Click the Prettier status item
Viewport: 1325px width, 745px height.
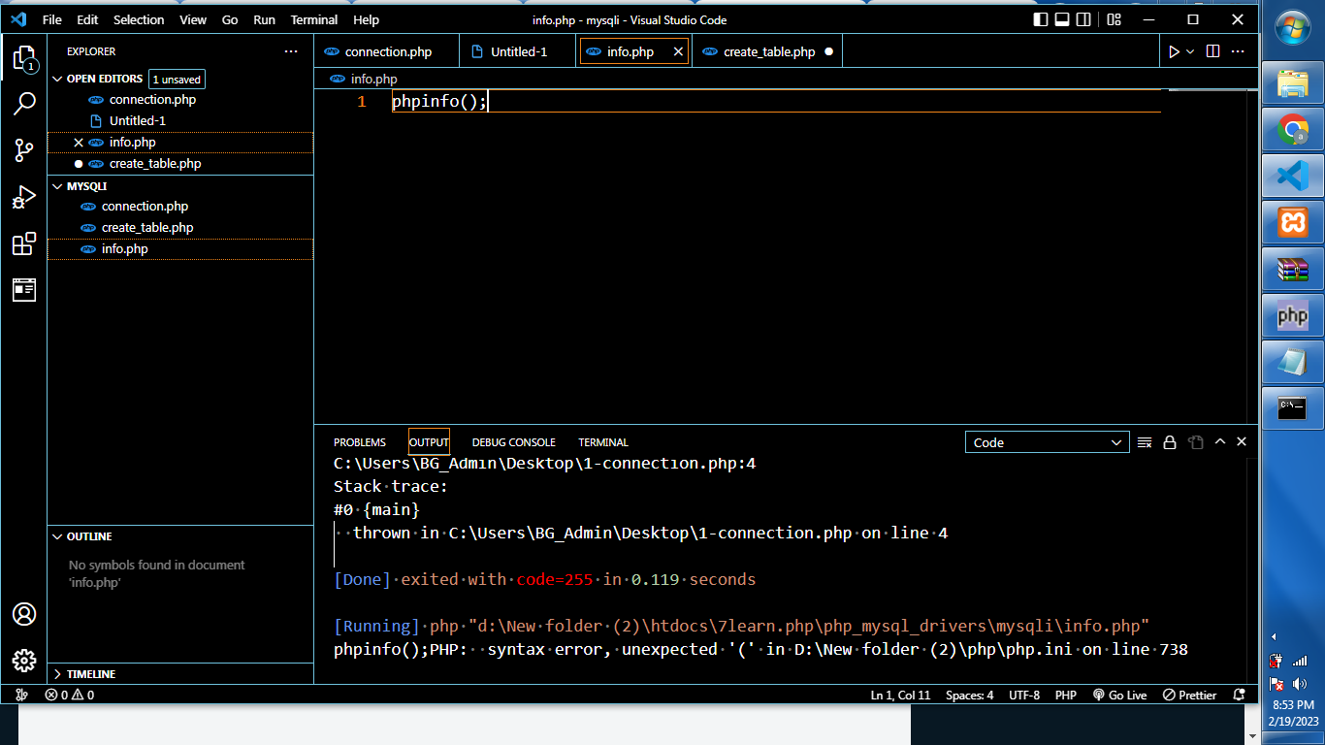tap(1190, 695)
